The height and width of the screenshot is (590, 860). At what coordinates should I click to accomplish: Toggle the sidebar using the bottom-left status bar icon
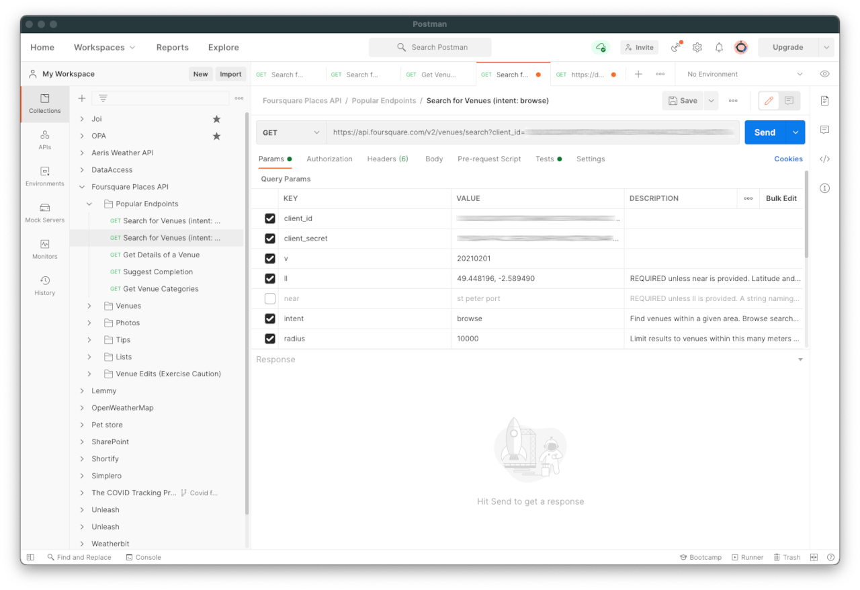tap(30, 557)
